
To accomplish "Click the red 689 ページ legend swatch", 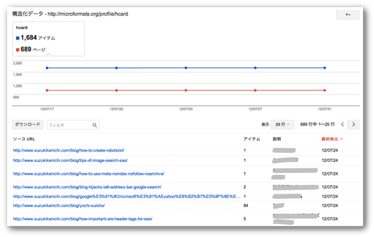I will (x=17, y=50).
